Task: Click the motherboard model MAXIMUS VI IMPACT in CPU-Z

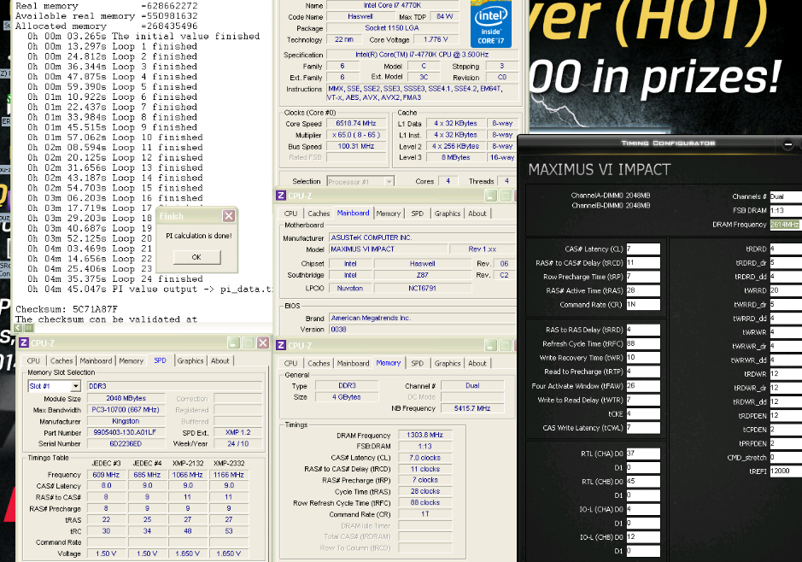Action: (388, 249)
